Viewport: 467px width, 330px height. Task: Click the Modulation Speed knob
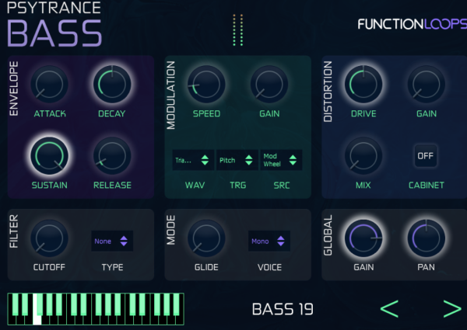[206, 84]
